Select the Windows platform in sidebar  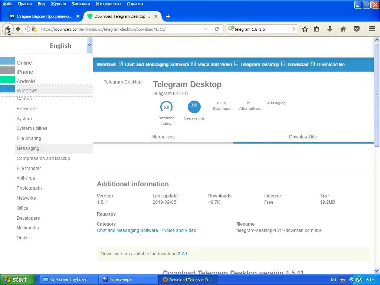pyautogui.click(x=27, y=91)
